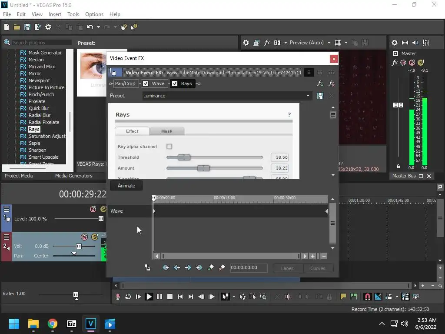Open Master bus audio properties gear

coord(395,43)
